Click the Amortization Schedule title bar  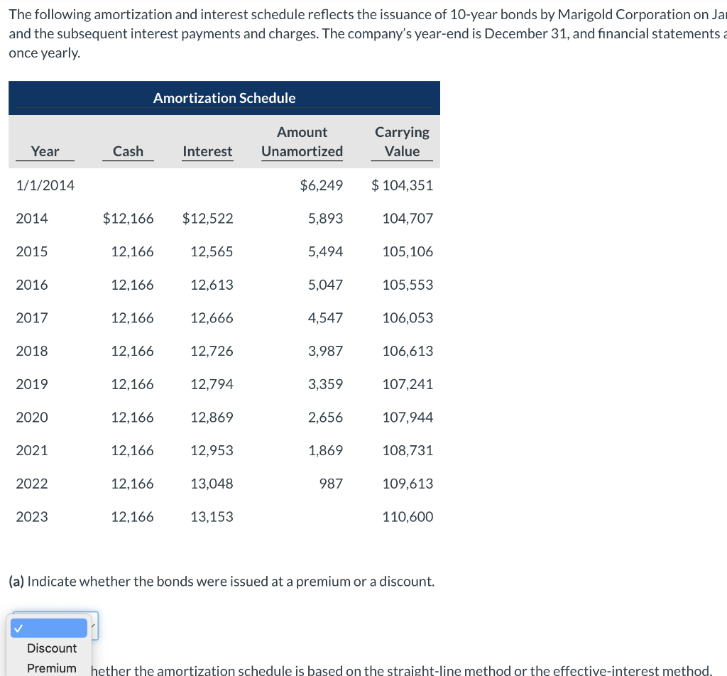coord(224,98)
